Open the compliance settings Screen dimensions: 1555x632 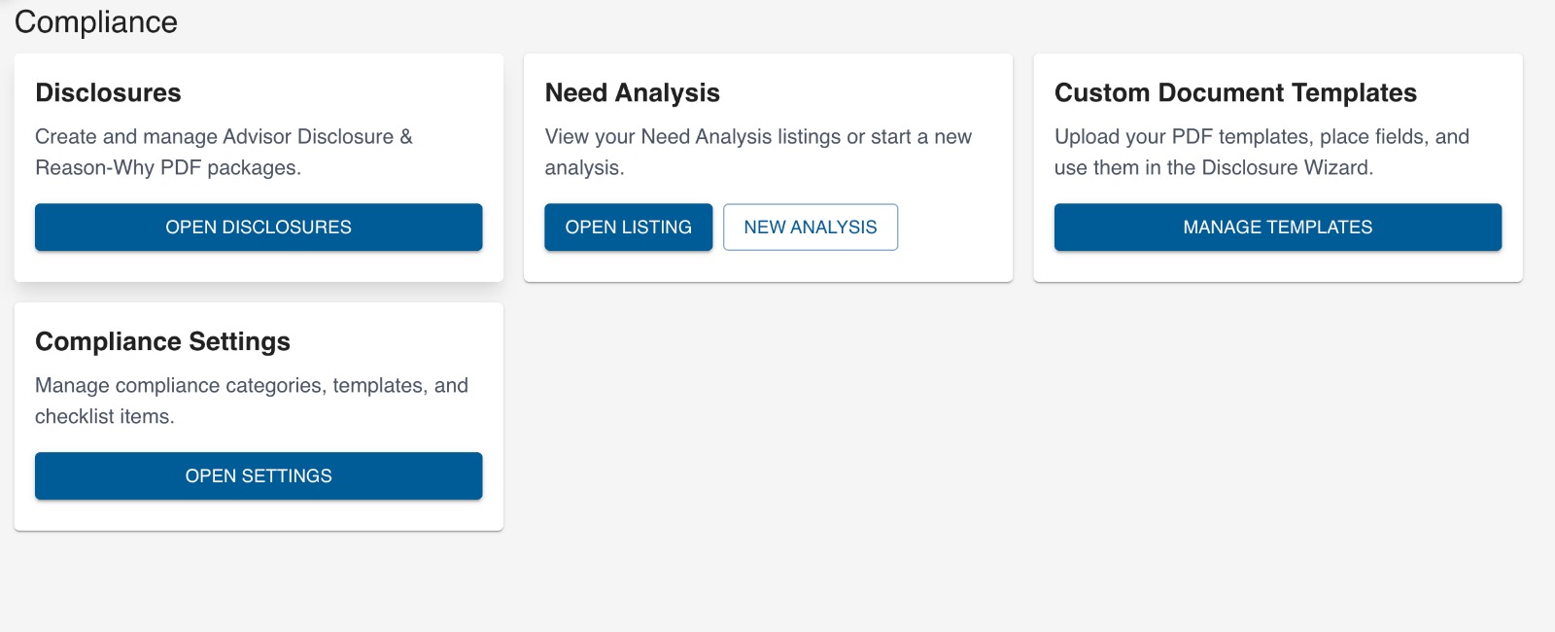coord(258,475)
